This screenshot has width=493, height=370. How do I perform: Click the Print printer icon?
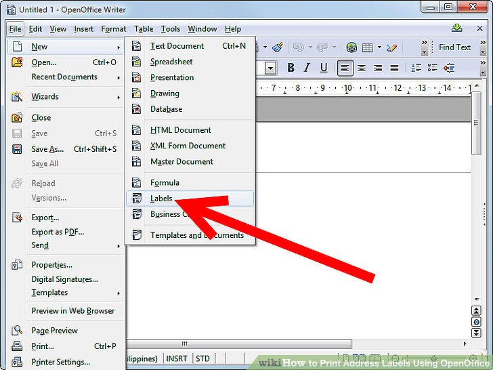click(x=17, y=346)
